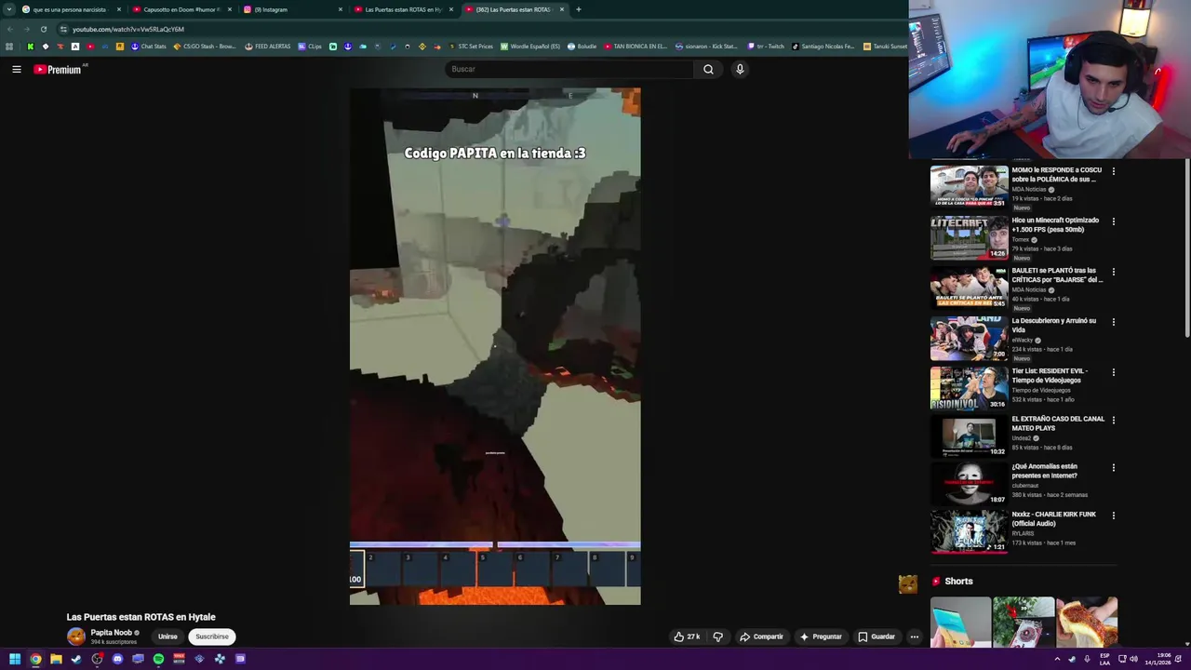Image resolution: width=1191 pixels, height=670 pixels.
Task: Open the Chrome tab search dropdown
Action: (8, 9)
